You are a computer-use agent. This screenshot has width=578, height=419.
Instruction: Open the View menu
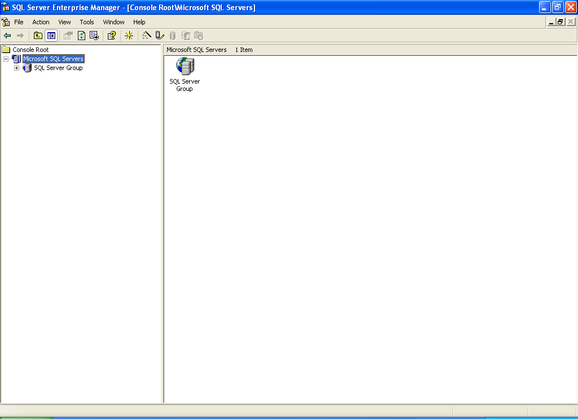click(64, 22)
